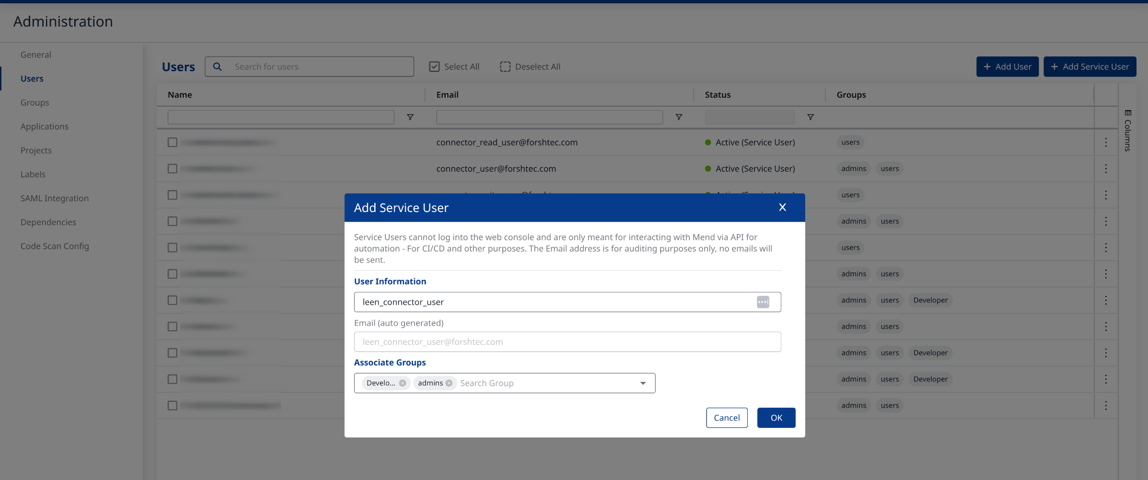Sort by the Name column header
The width and height of the screenshot is (1148, 480).
[180, 95]
